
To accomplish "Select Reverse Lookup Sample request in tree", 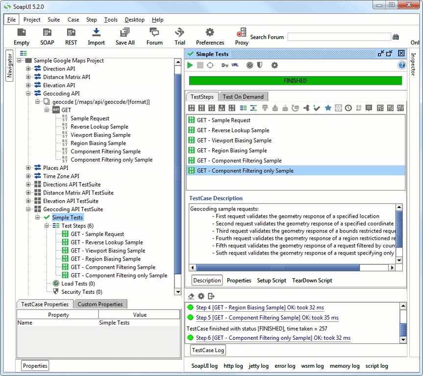I will pos(100,127).
